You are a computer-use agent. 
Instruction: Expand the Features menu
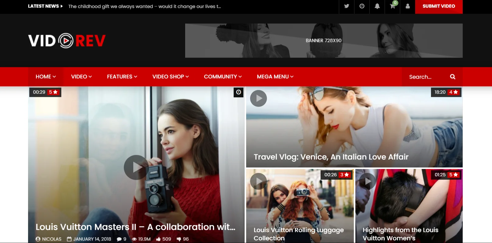tap(122, 77)
